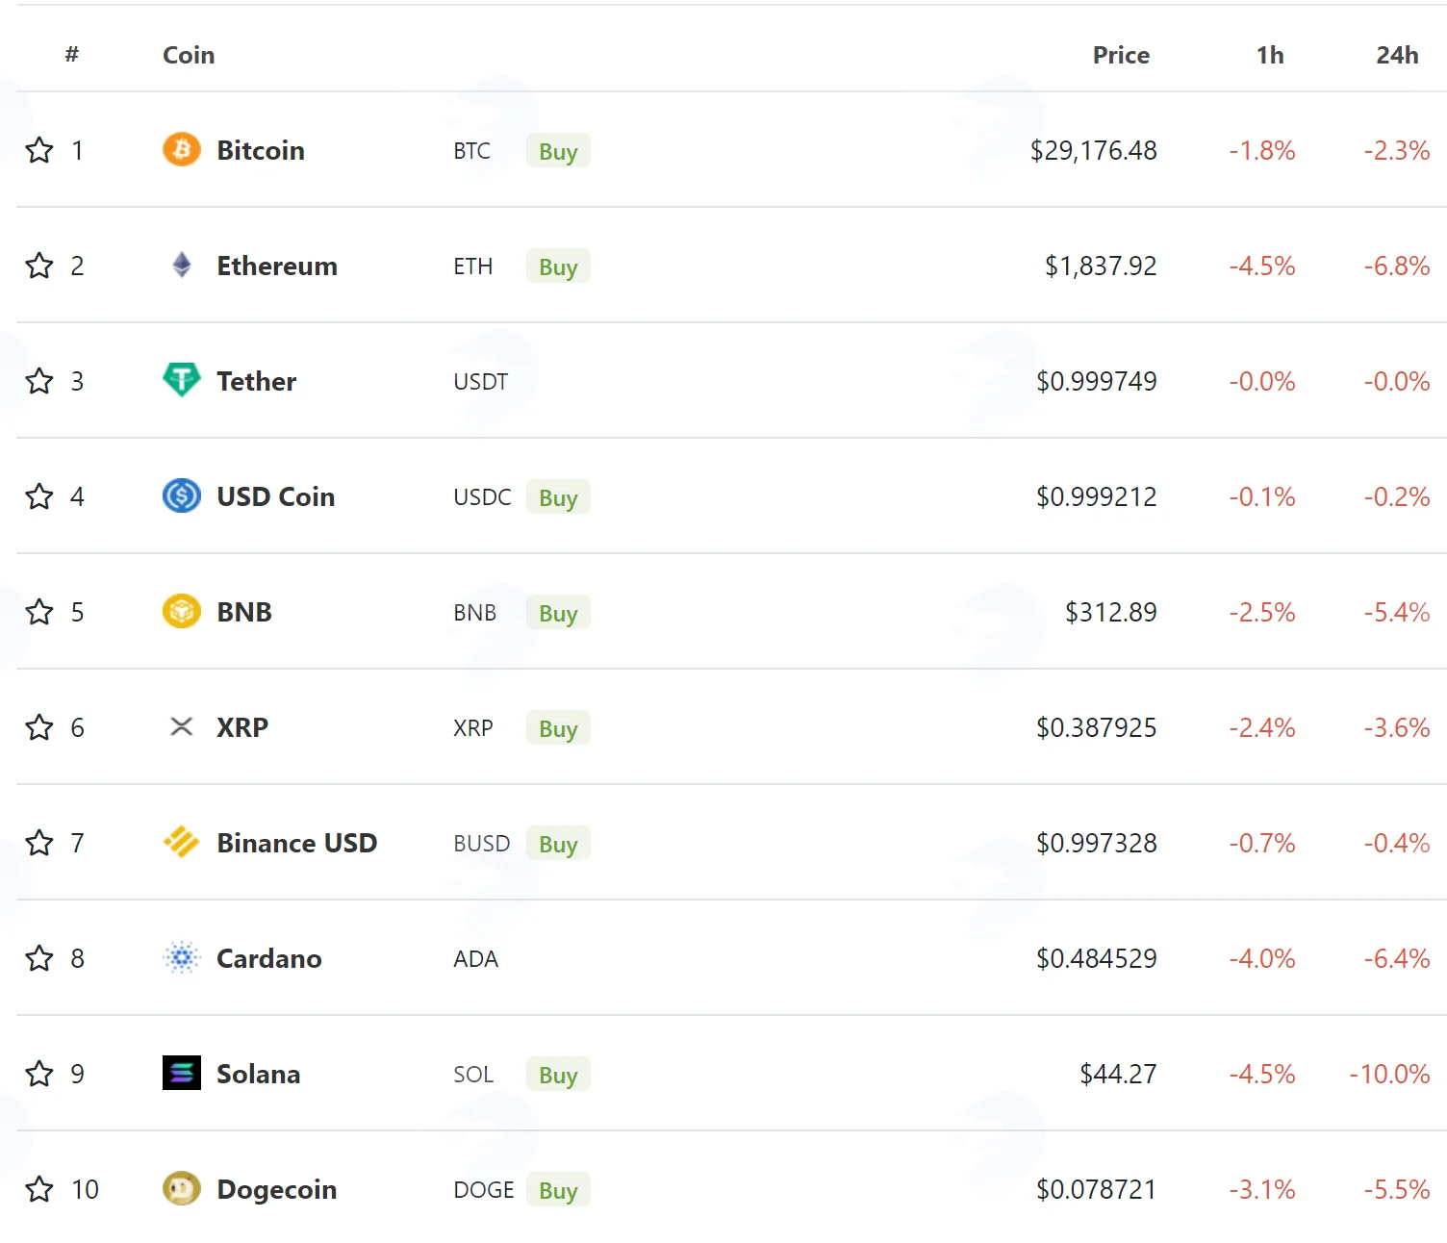
Task: Open the Ethereum coin name link
Action: (x=277, y=266)
